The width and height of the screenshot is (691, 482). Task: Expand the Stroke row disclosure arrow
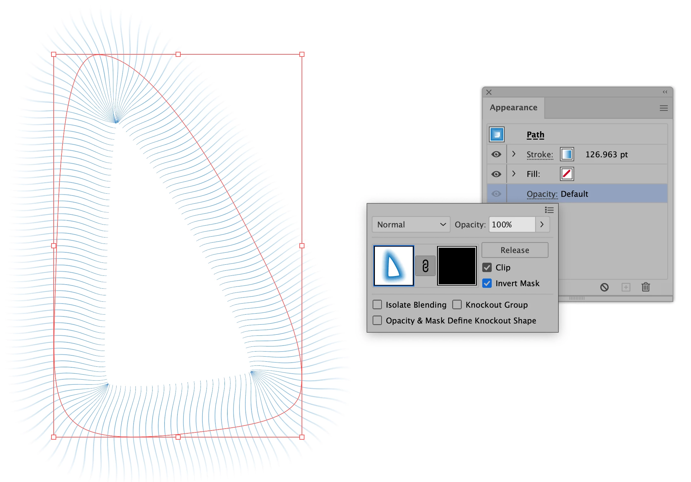(514, 154)
